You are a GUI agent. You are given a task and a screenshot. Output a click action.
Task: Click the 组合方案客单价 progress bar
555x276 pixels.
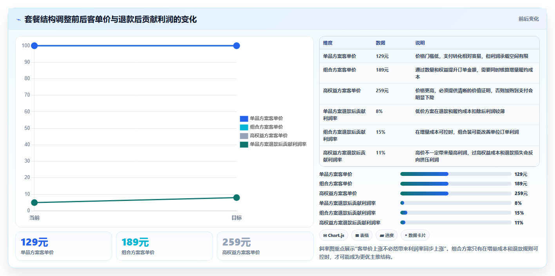(x=456, y=184)
